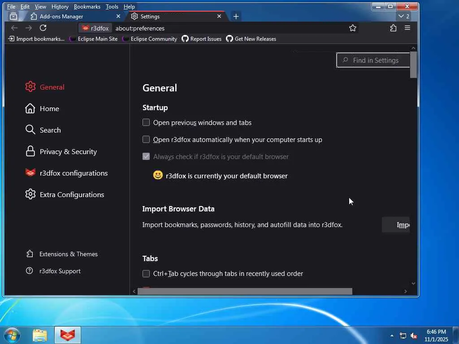Open Extra Configurations gear icon
This screenshot has width=459, height=344.
tap(30, 194)
